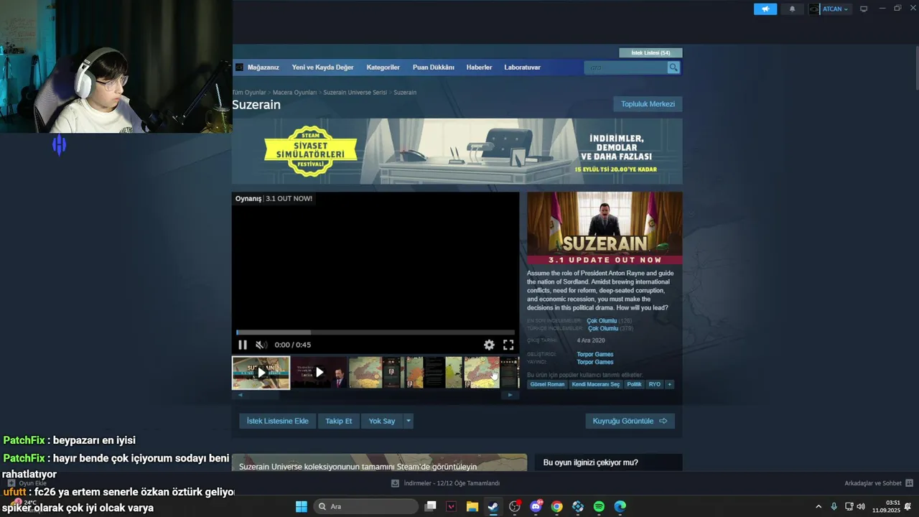Viewport: 919px width, 517px height.
Task: Go to Tüm Oyunlar breadcrumb
Action: pyautogui.click(x=248, y=93)
